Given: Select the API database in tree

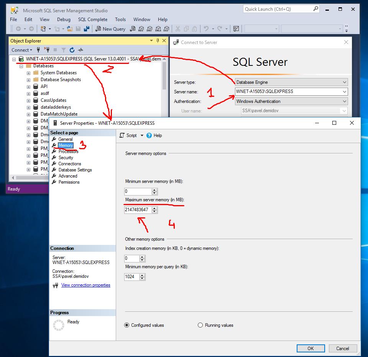Looking at the screenshot, I should click(44, 86).
